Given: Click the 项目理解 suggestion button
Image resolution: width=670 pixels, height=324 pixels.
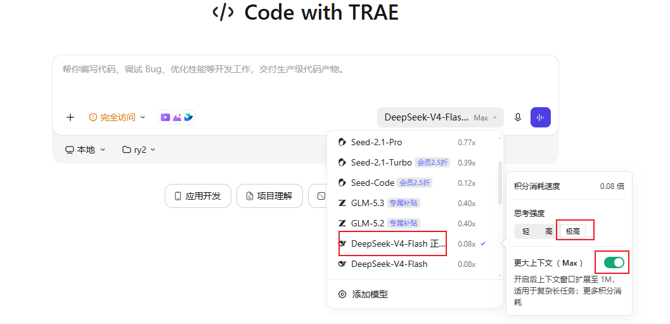Looking at the screenshot, I should pos(269,196).
